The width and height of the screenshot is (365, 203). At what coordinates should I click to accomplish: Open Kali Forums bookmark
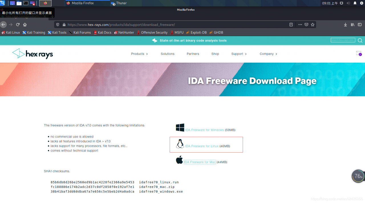pyautogui.click(x=80, y=32)
